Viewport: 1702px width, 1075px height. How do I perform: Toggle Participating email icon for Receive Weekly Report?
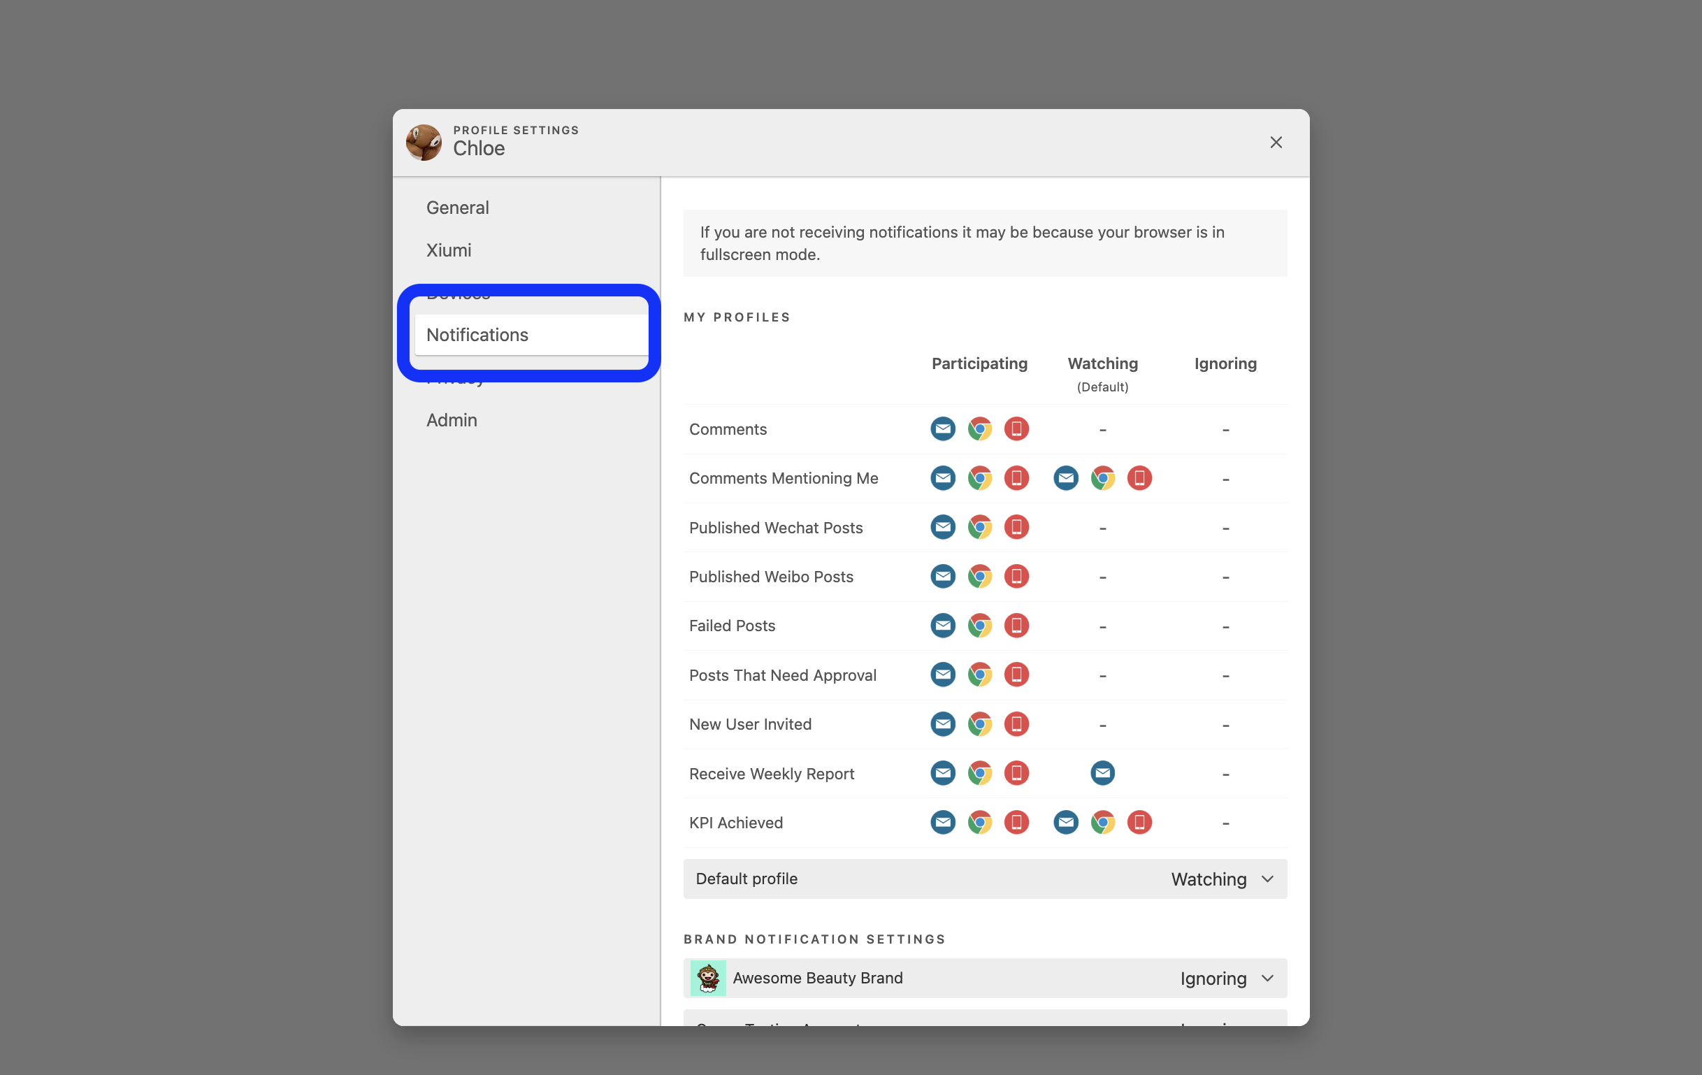pyautogui.click(x=943, y=773)
